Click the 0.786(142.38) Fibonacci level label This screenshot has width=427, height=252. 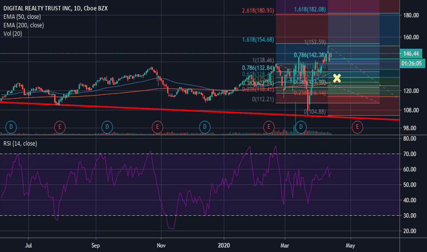pos(310,55)
